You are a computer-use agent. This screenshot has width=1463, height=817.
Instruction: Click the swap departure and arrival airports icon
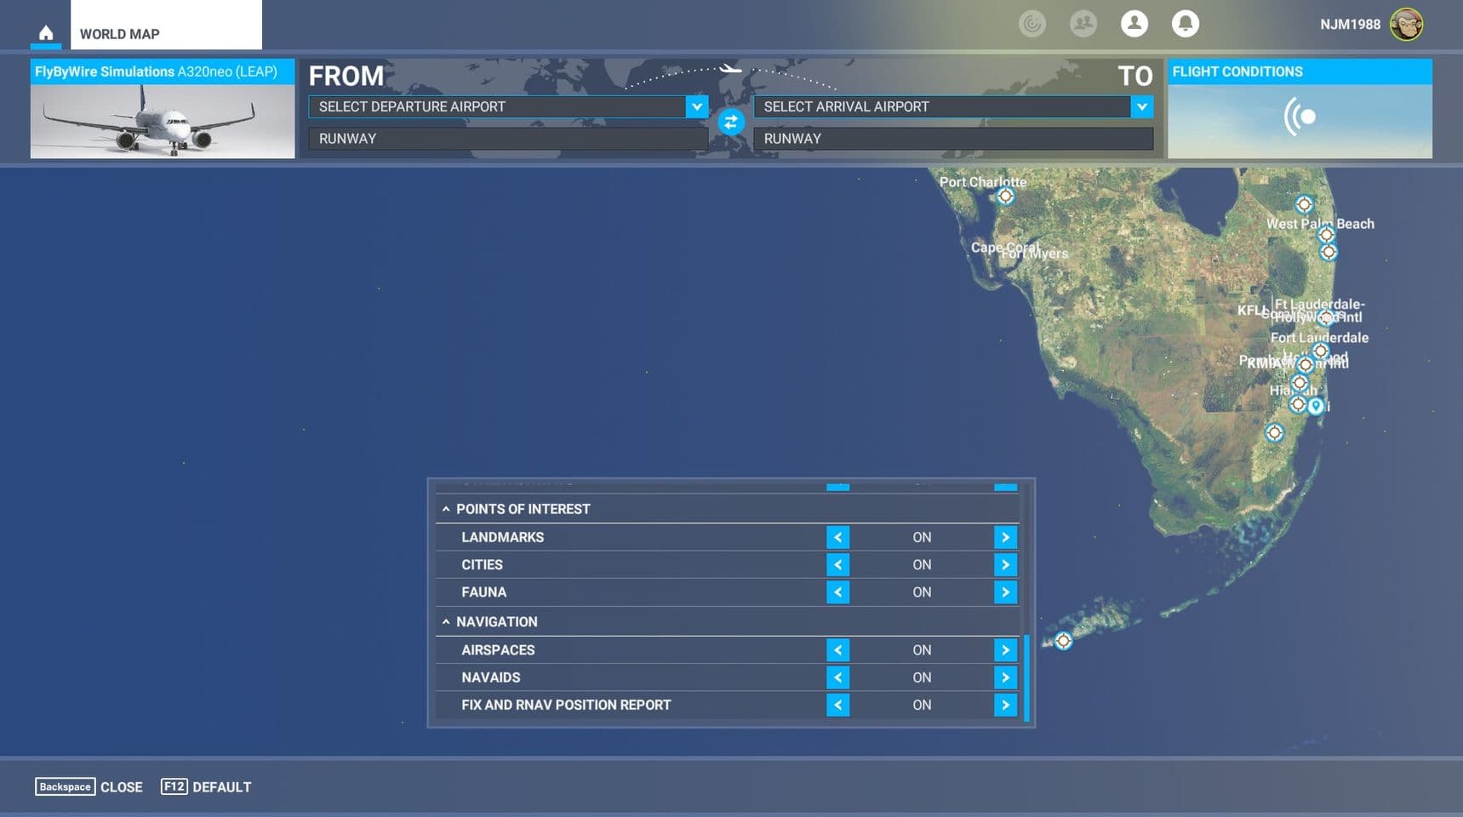point(730,123)
